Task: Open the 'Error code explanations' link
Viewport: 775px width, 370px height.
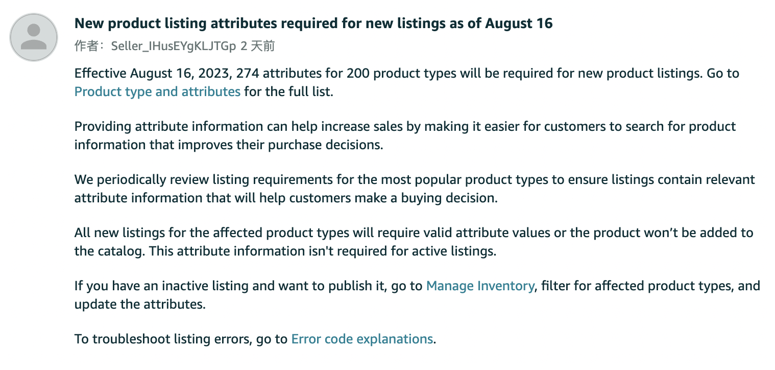Action: coord(362,339)
